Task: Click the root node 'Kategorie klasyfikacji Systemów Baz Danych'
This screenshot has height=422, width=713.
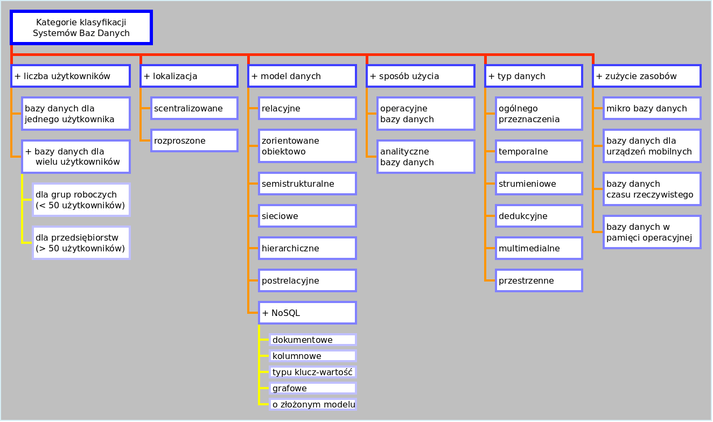Action: (81, 27)
